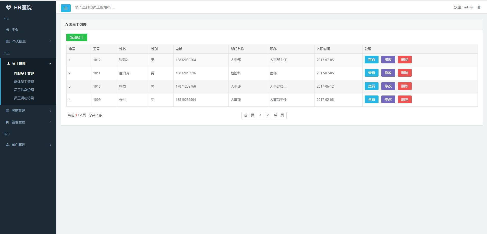
Task: Expand the 个人信息 menu chevron
Action: click(x=50, y=41)
